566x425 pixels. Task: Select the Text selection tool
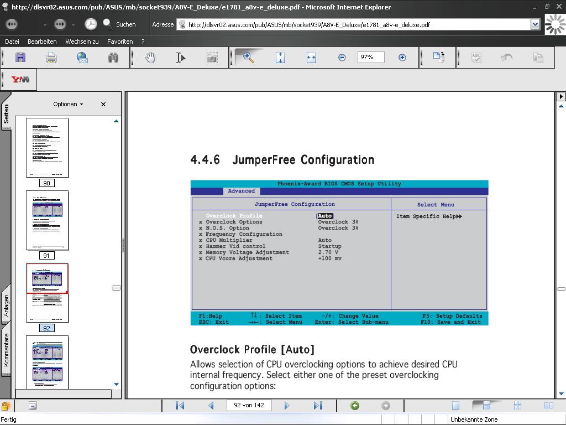tap(181, 58)
